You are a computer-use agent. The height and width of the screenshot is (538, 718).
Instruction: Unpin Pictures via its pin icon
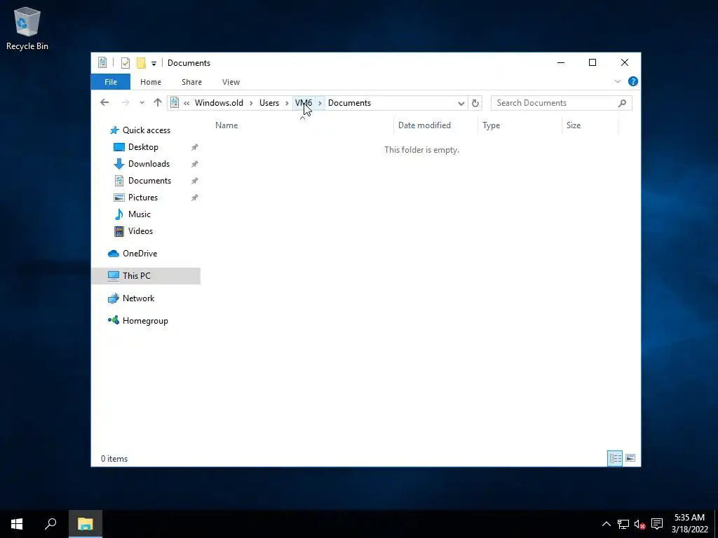pos(194,198)
